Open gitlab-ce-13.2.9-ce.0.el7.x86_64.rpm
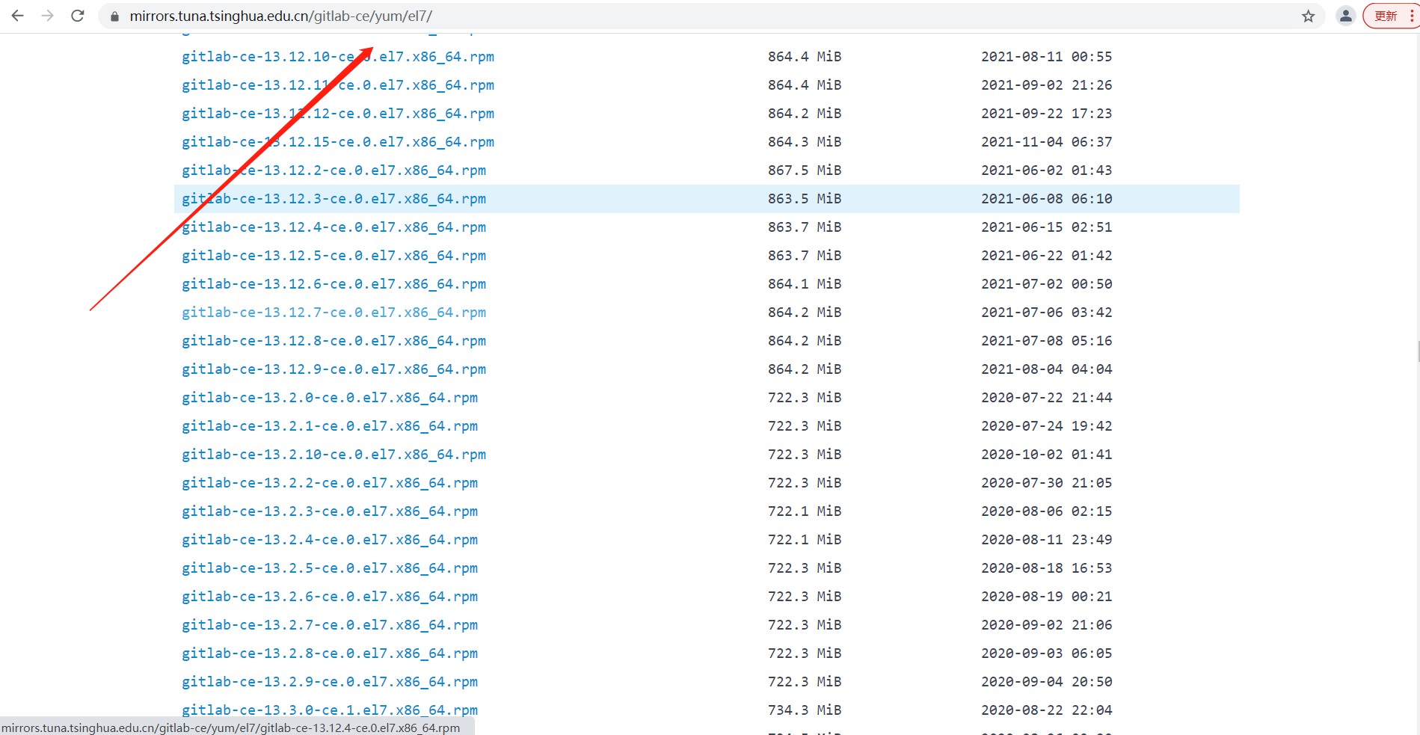 click(330, 682)
